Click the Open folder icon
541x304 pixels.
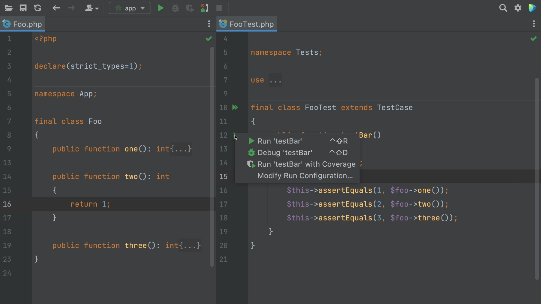pos(9,8)
